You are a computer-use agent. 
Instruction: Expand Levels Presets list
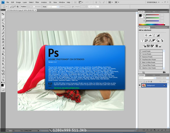pos(141,51)
